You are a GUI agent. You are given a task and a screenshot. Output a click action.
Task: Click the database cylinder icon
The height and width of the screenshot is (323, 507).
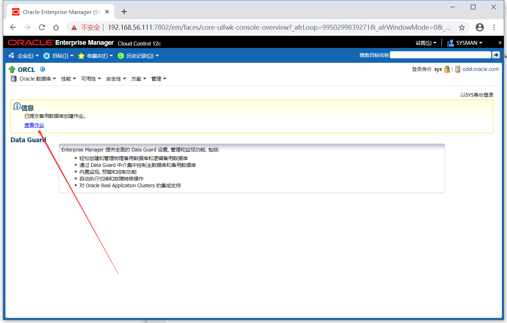(x=14, y=79)
